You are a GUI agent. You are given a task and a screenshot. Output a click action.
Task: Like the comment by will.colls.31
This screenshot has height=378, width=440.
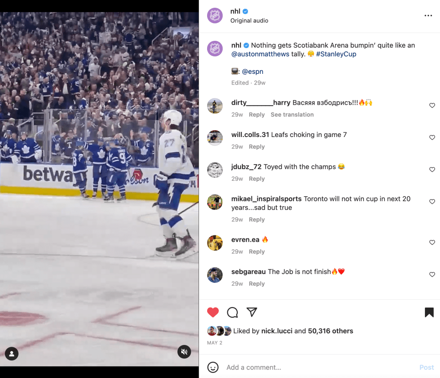click(x=432, y=137)
